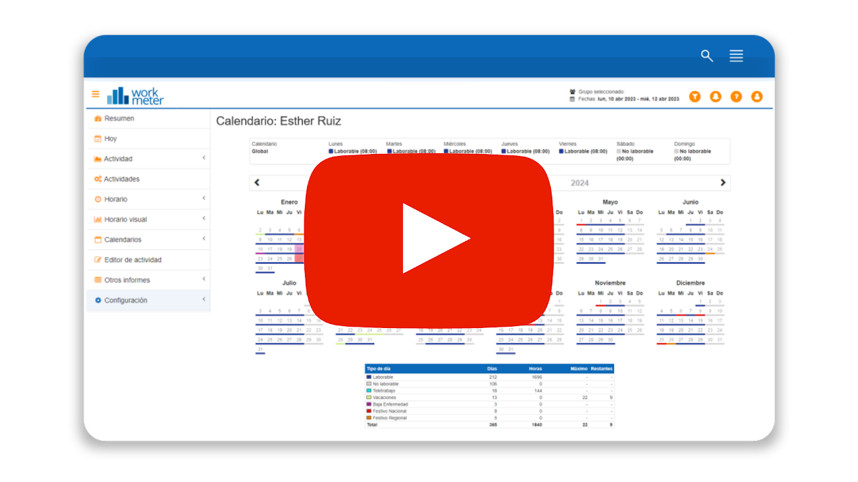
Task: Click the orange help question mark icon
Action: point(736,96)
